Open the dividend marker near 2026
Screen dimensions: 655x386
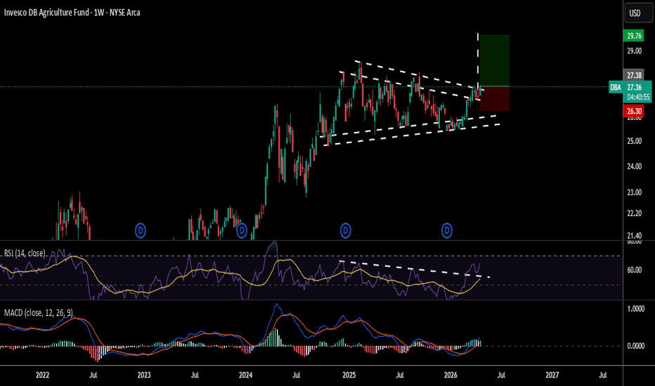[x=446, y=229]
